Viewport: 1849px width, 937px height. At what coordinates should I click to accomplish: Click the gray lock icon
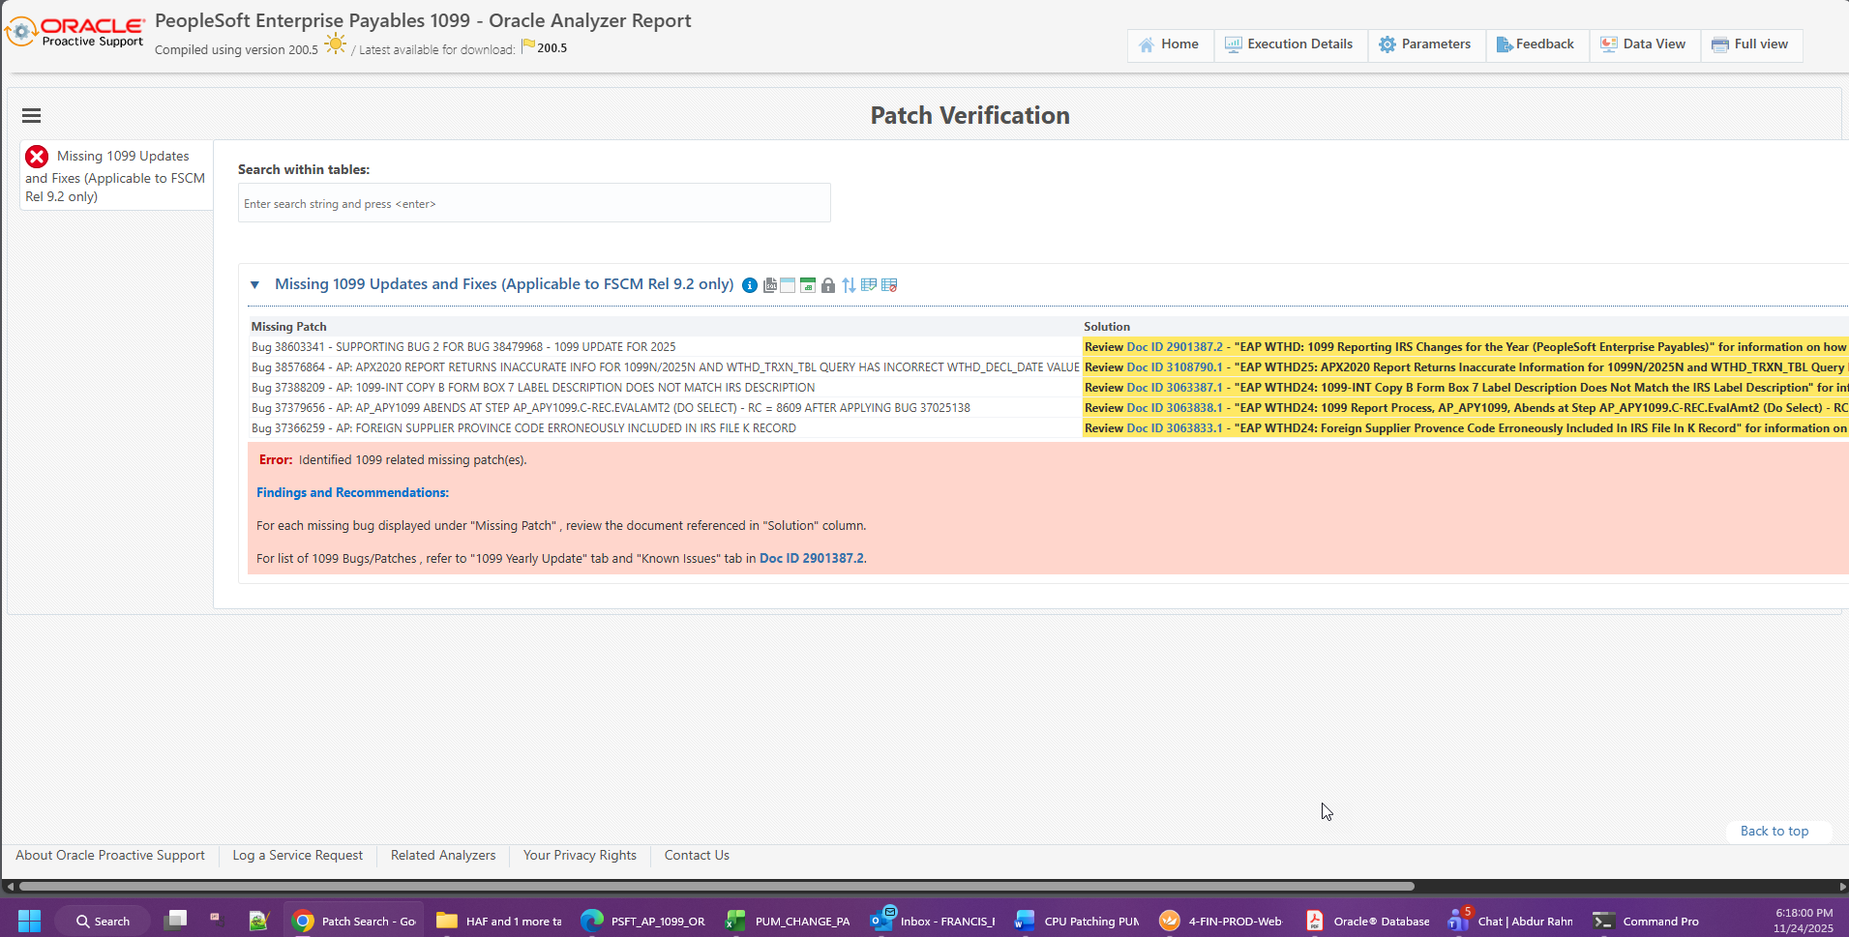(x=828, y=285)
